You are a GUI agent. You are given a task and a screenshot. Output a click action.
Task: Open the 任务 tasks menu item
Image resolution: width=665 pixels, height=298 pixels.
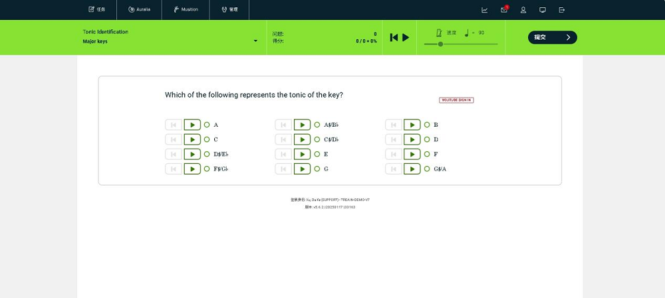[x=97, y=10]
